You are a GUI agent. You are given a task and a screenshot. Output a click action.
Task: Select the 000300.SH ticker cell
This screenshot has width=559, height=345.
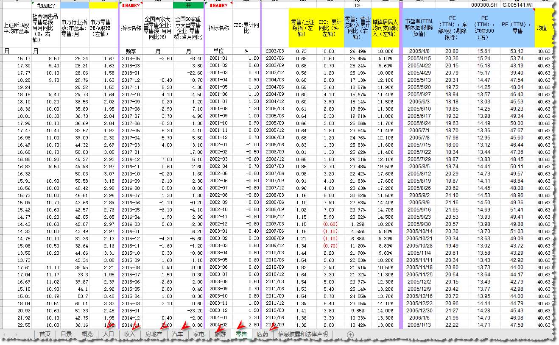pos(485,6)
